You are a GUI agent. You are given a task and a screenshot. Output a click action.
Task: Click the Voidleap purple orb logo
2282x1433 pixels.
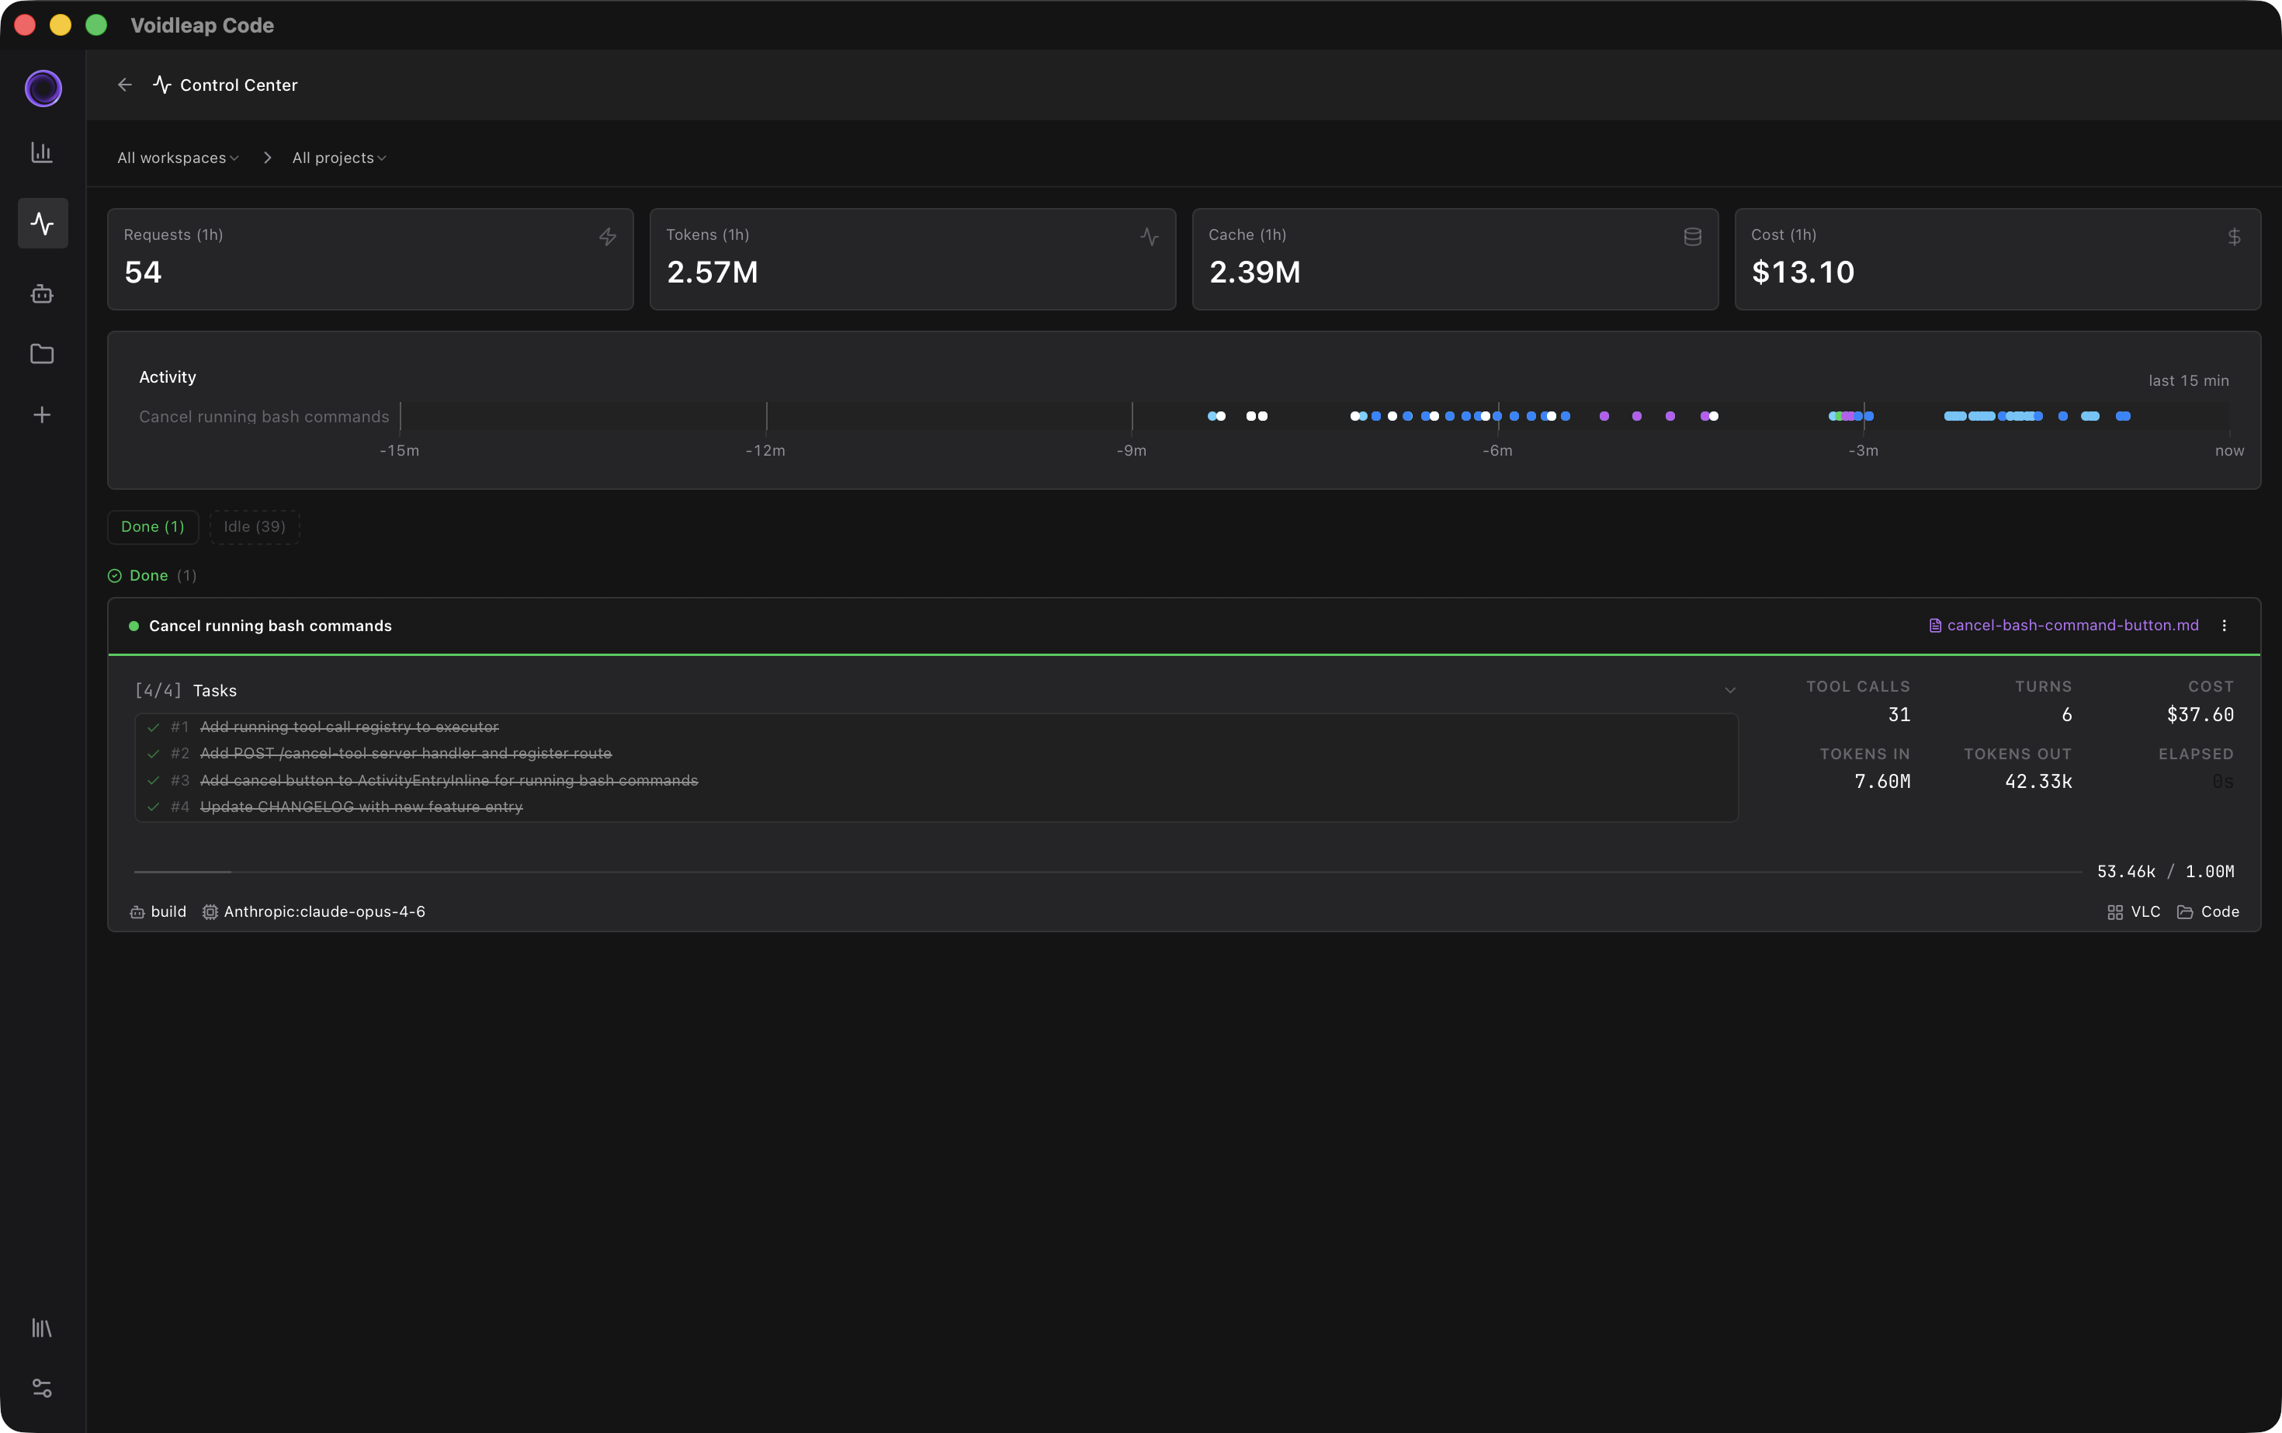43,88
